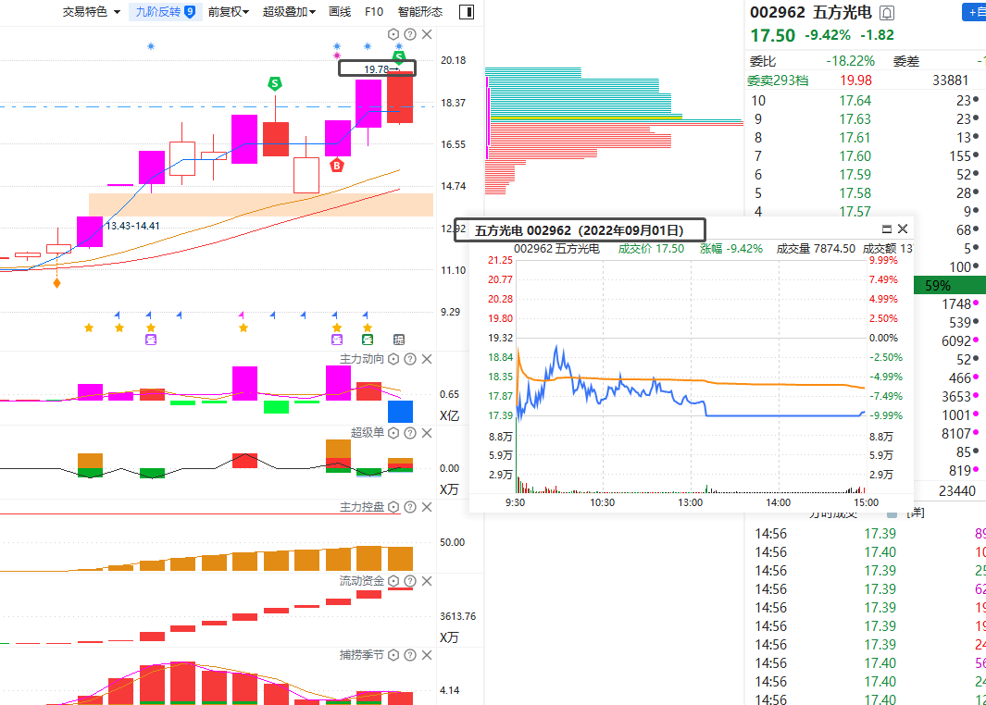Open settings of the 流动资金 indicator
Viewport: 986px width, 705px height.
(393, 581)
